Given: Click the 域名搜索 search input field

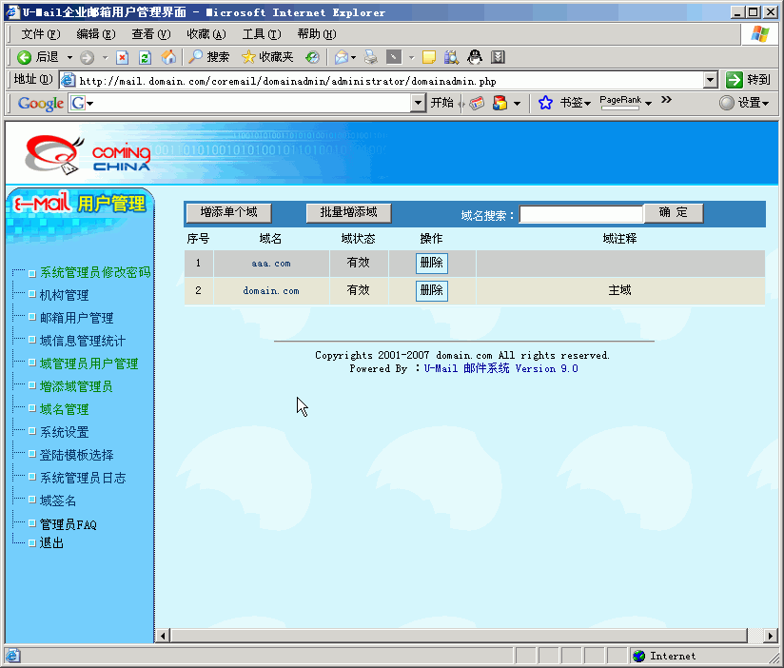Looking at the screenshot, I should pos(580,214).
